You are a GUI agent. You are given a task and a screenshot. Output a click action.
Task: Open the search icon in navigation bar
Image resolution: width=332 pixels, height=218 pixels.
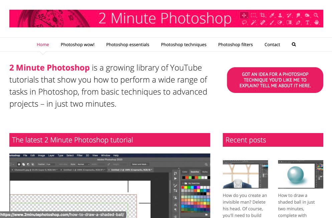tap(294, 44)
